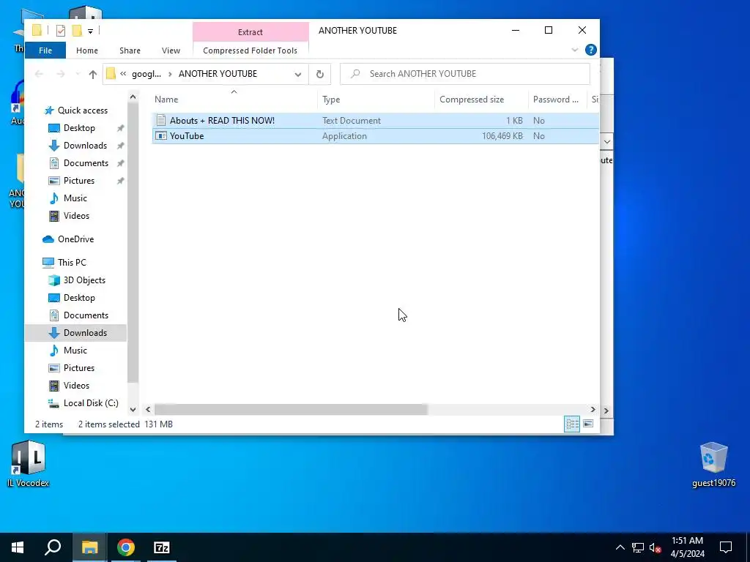Click the Properties quick access icon
Viewport: 750px width, 562px height.
[x=60, y=31]
